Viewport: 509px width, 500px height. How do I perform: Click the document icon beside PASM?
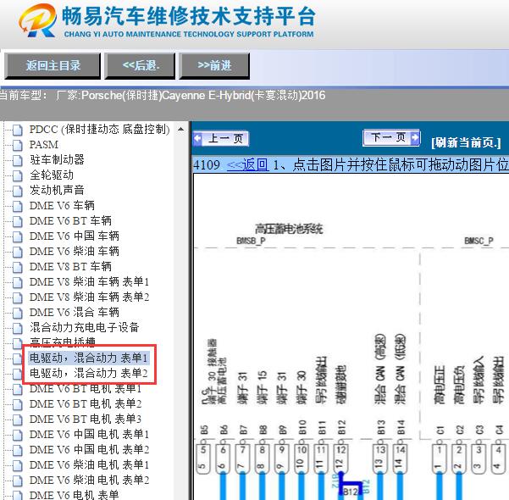click(x=18, y=146)
